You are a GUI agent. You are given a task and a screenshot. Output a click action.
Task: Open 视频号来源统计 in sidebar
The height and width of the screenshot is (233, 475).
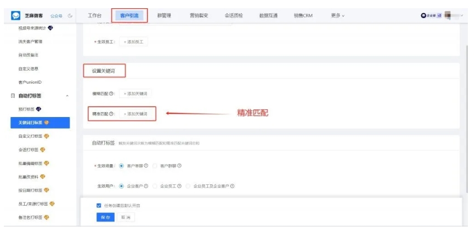32,28
